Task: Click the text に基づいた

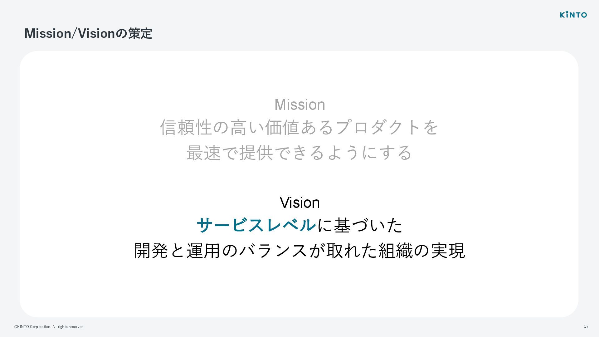Action: pos(360,225)
